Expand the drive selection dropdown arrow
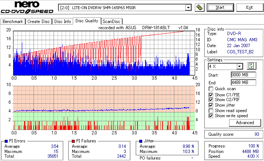Viewport: 264px width, 161px height. click(188, 8)
